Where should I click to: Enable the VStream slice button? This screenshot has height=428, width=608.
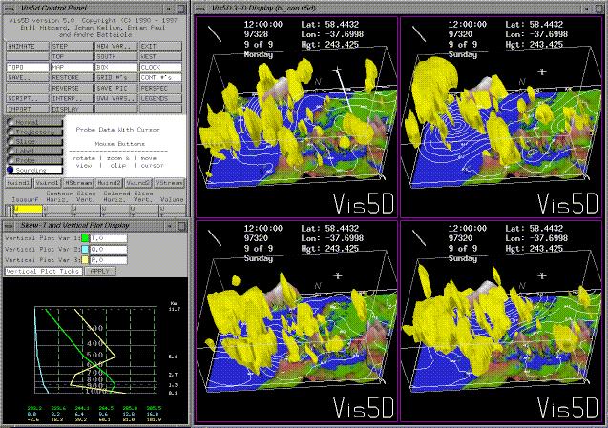point(170,181)
